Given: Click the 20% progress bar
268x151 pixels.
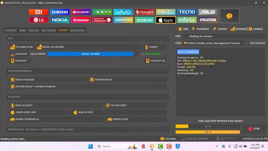Looking at the screenshot, I should (x=208, y=126).
